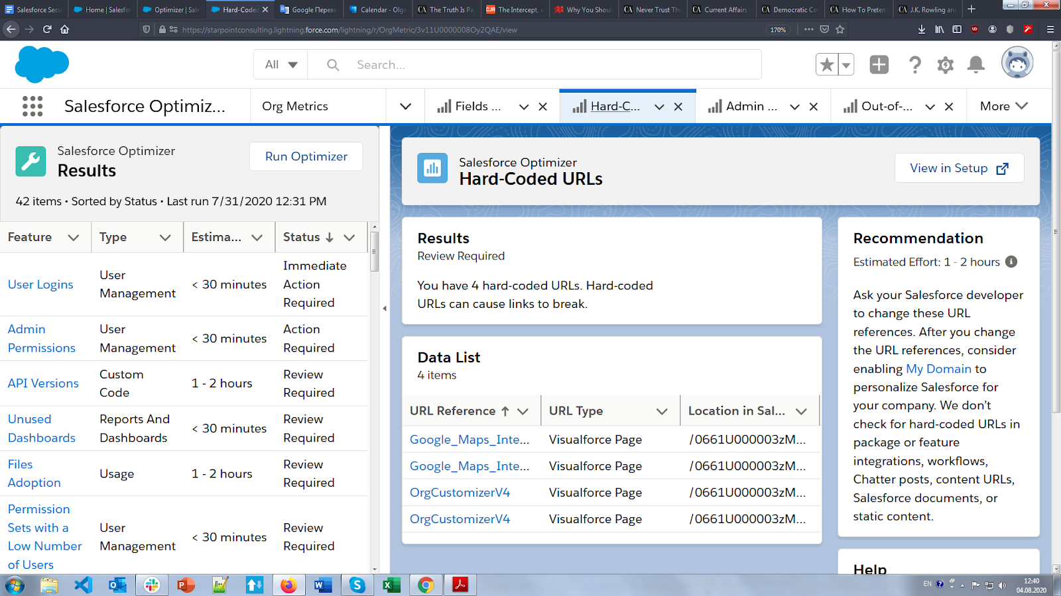Viewport: 1061px width, 596px height.
Task: Open Firefox downloads arrow
Action: click(x=922, y=29)
